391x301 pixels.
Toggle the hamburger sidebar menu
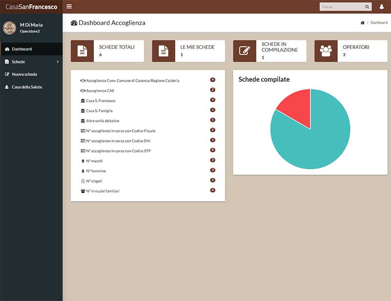pos(69,6)
